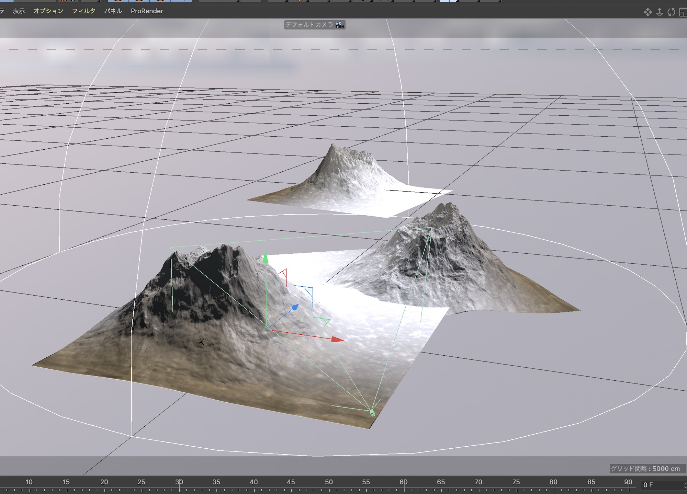The image size is (687, 494).
Task: Click the viewport dolly/zoom camera icon
Action: pyautogui.click(x=660, y=12)
